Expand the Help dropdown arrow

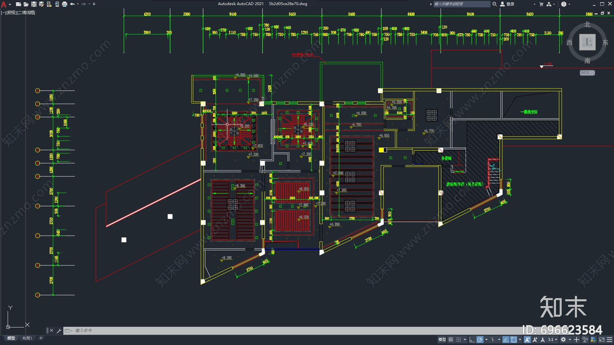point(569,4)
